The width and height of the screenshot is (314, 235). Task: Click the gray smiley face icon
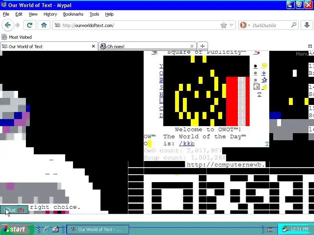[257, 87]
